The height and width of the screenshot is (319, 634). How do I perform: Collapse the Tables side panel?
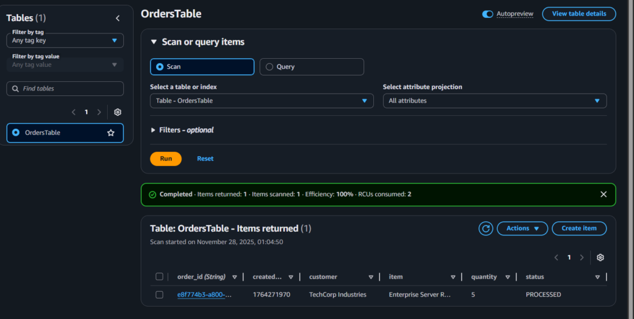[118, 19]
